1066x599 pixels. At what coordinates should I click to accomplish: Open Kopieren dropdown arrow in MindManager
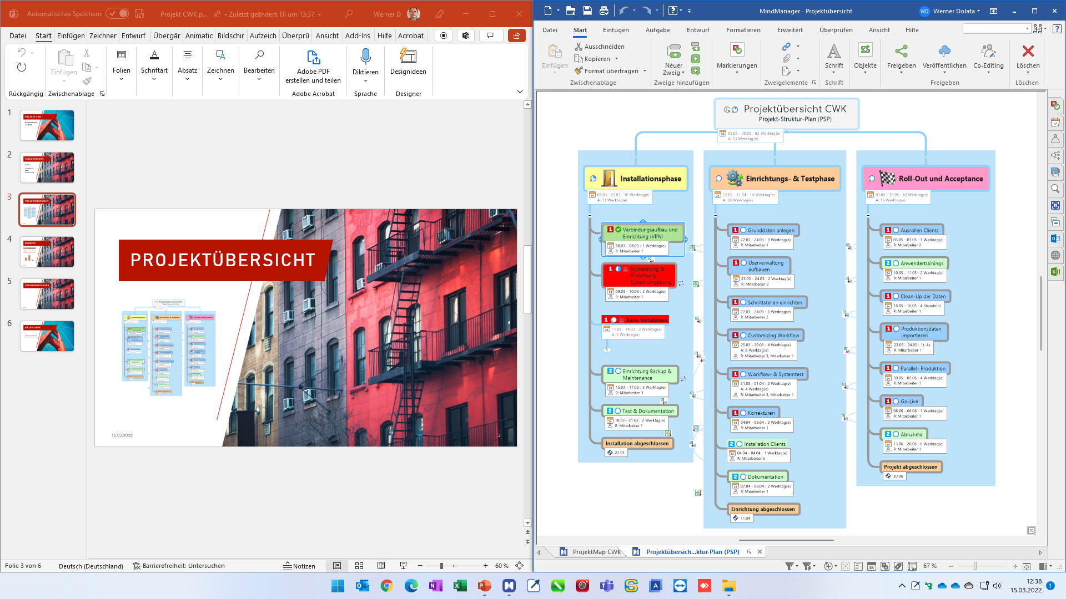point(616,59)
